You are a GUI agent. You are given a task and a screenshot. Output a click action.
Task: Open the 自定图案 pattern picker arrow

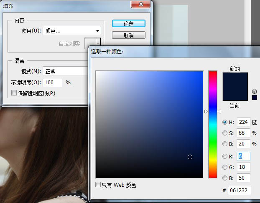click(98, 43)
